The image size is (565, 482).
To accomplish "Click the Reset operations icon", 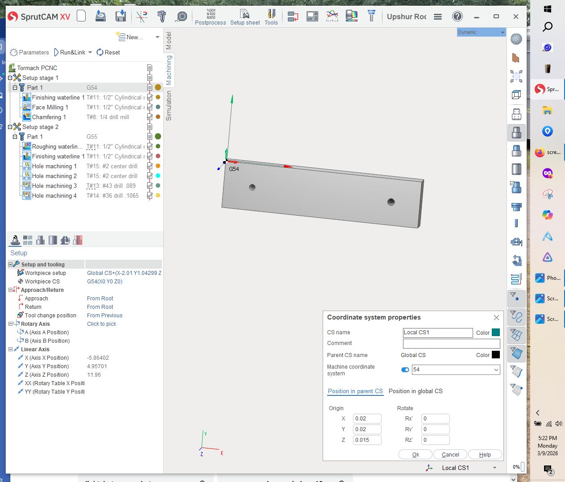I will click(100, 52).
